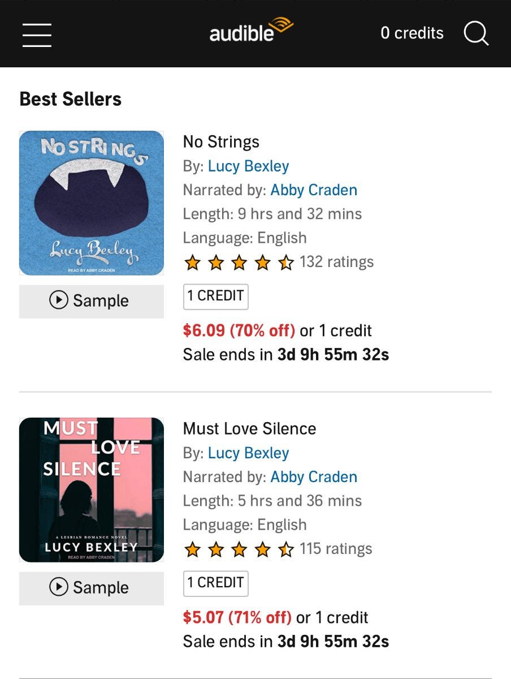Open author Lucy Bexley under Must Love Silence
Viewport: 511px width, 679px height.
[248, 453]
